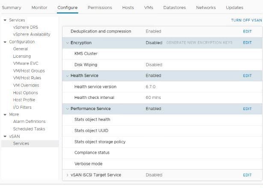This screenshot has width=263, height=188.
Task: Click the TURN OFF VSAN button
Action: click(246, 20)
